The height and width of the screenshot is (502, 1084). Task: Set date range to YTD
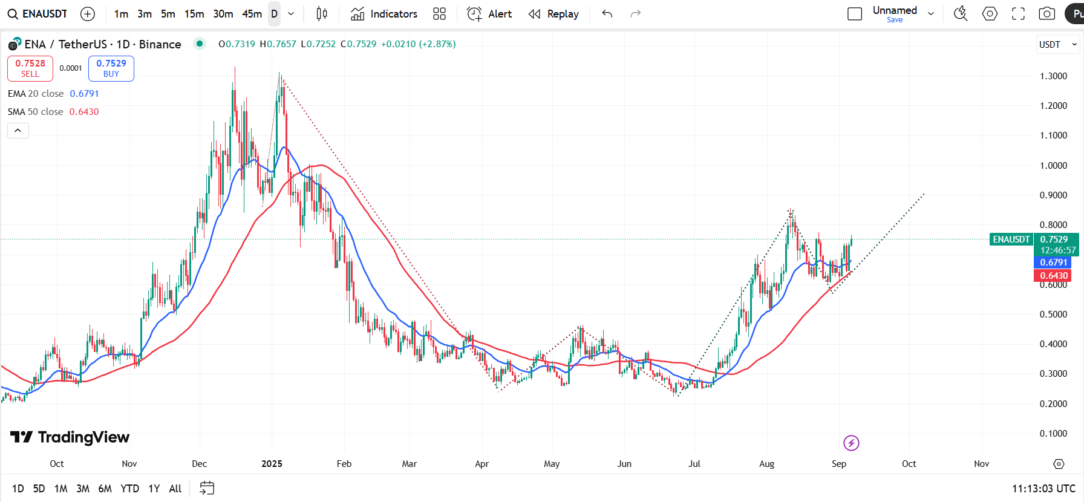point(129,489)
